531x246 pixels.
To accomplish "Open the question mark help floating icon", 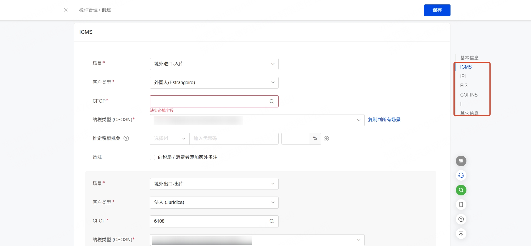I will [x=461, y=219].
